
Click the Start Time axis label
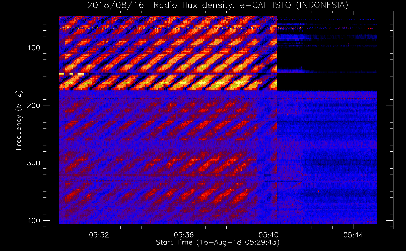pyautogui.click(x=218, y=242)
